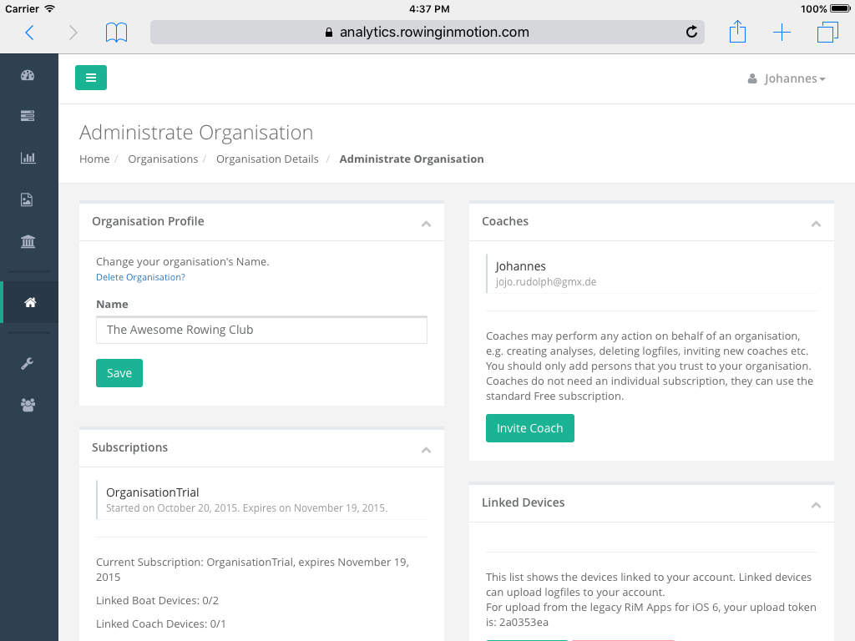The height and width of the screenshot is (641, 855).
Task: Open the institution building sidebar icon
Action: pos(28,242)
